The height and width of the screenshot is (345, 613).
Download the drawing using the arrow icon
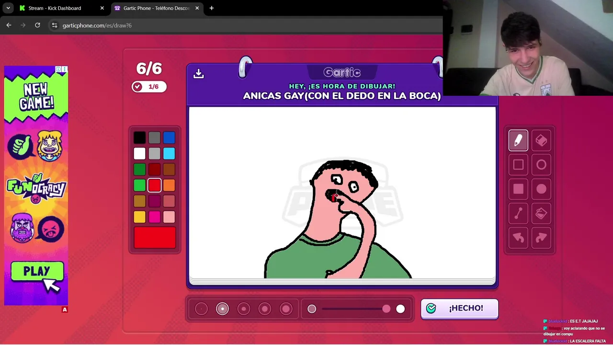tap(199, 73)
